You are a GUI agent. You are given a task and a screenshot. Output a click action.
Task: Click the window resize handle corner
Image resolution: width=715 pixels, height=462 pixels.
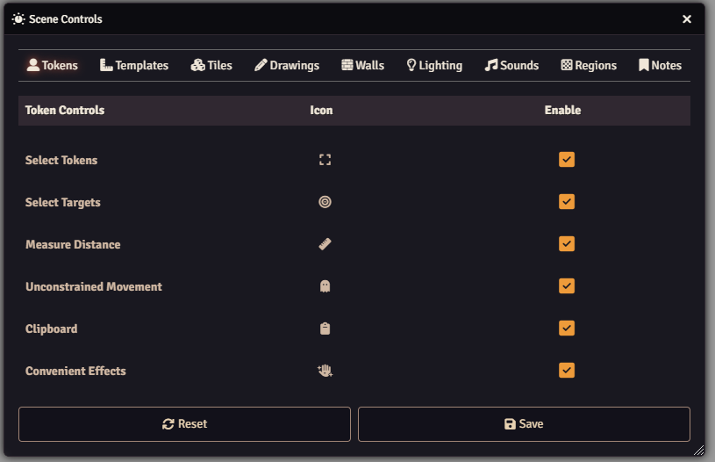(x=698, y=451)
